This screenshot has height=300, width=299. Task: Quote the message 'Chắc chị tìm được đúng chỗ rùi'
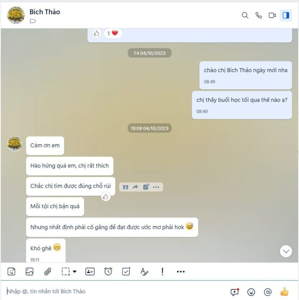[x=125, y=187]
